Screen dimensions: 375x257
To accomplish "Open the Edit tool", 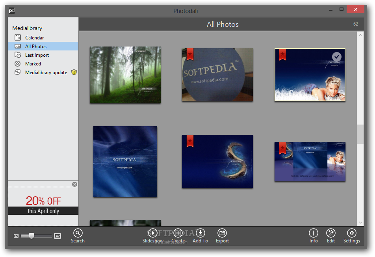I will pyautogui.click(x=331, y=236).
